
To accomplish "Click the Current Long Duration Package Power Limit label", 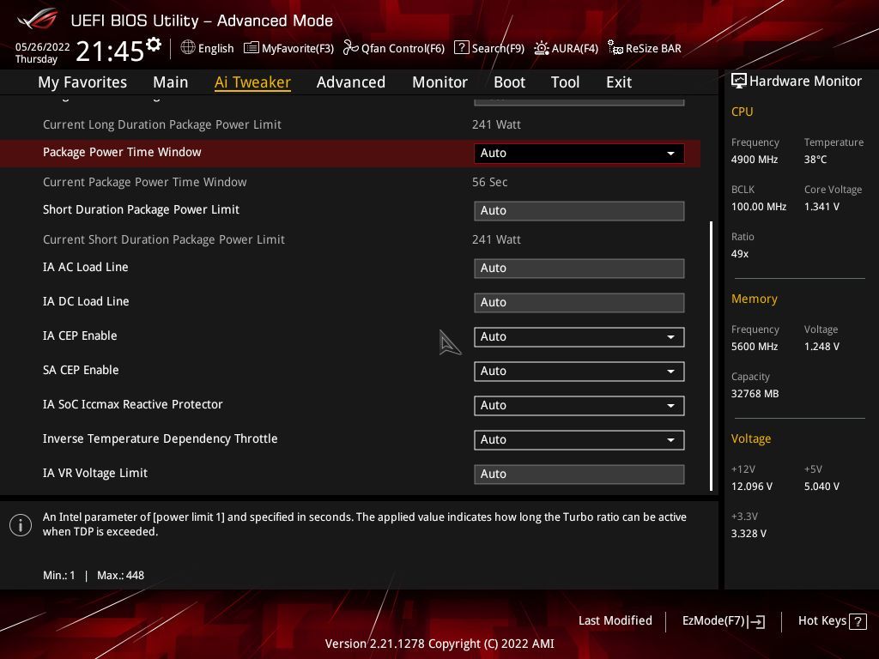I will 162,124.
